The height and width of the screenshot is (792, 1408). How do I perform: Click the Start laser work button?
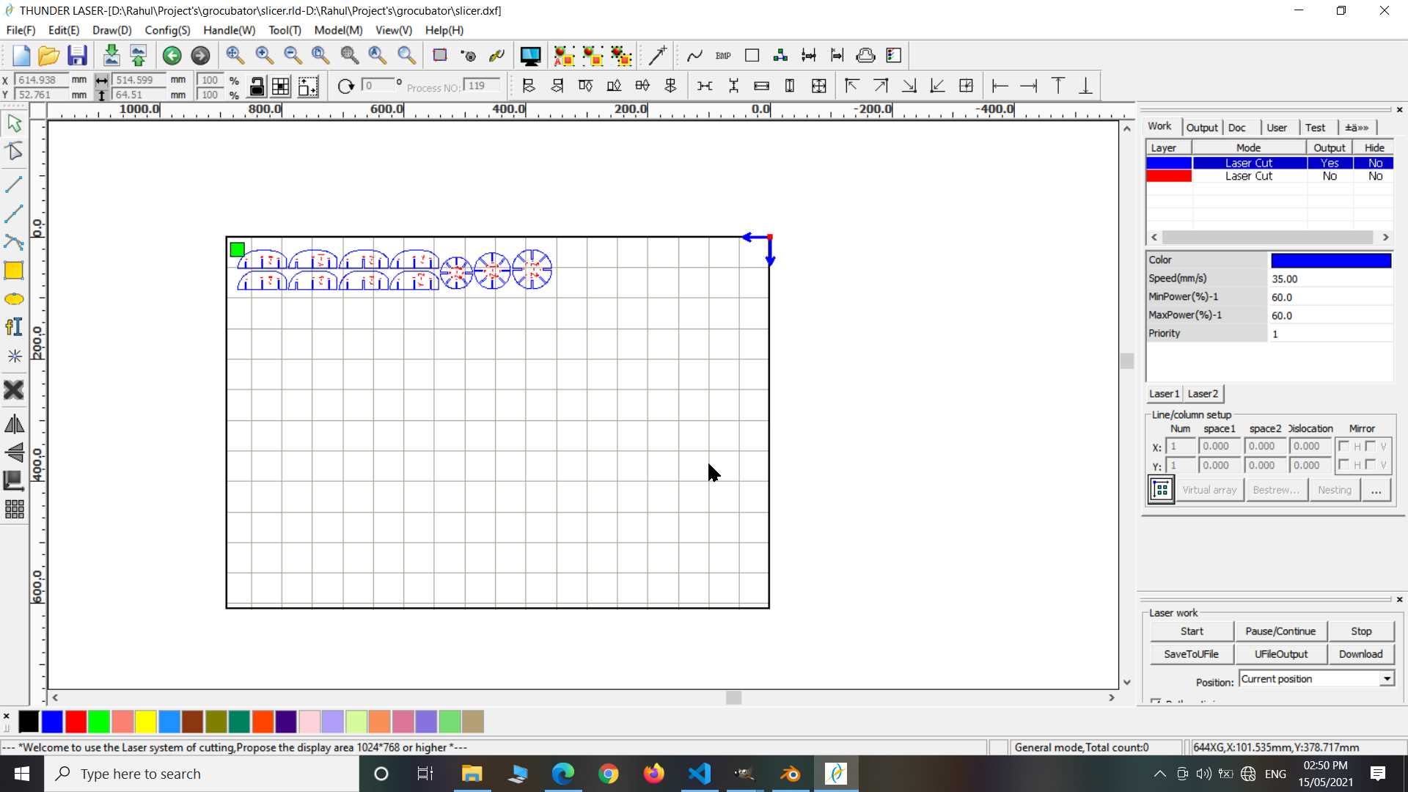click(1192, 631)
